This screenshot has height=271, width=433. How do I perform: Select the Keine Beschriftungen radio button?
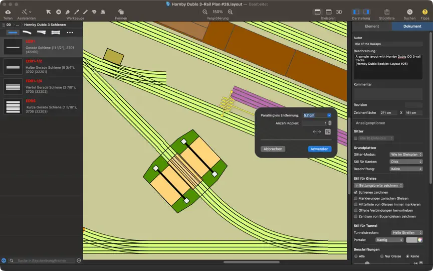point(407,256)
